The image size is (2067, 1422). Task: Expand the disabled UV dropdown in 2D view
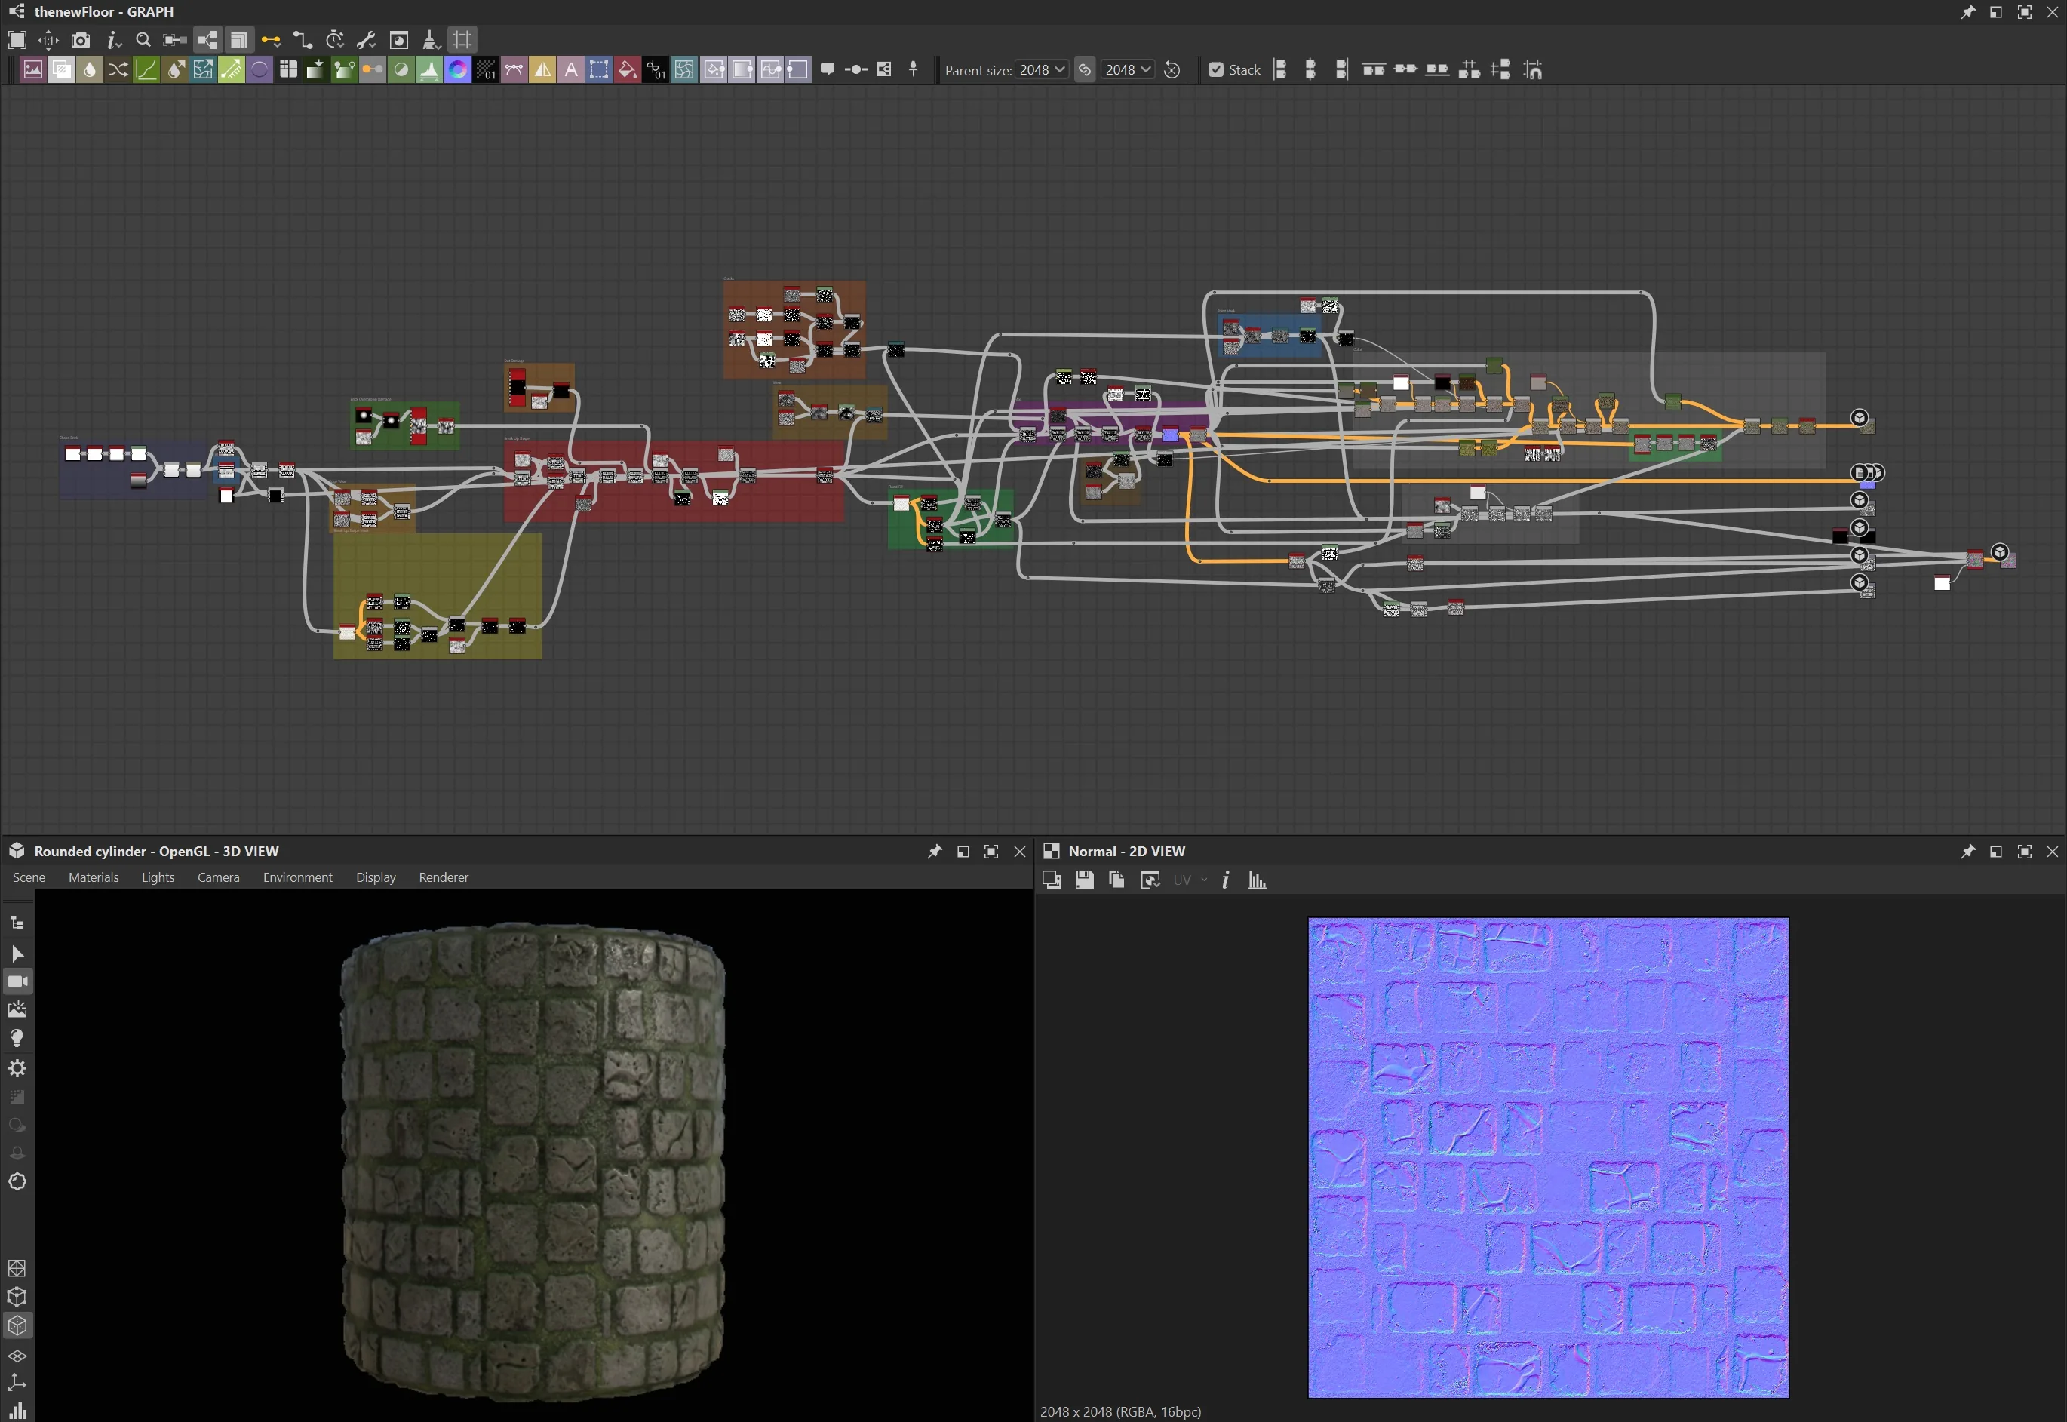pos(1191,880)
